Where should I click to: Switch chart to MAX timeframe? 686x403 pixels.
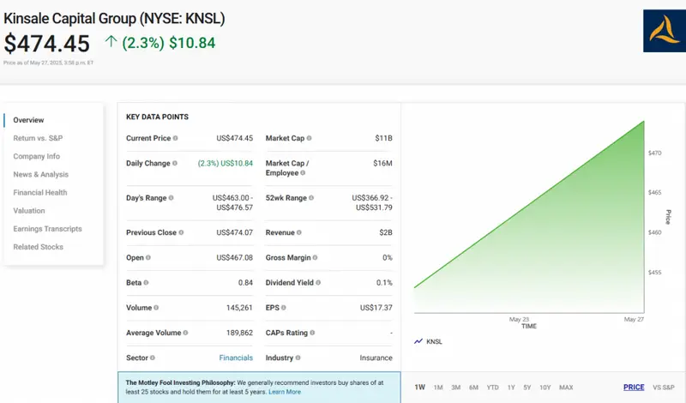(566, 388)
